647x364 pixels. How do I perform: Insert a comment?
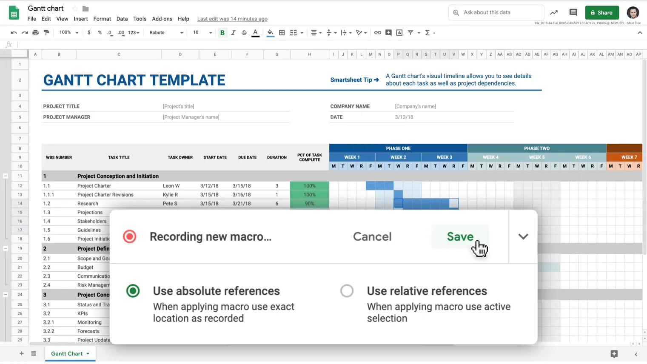coord(388,33)
